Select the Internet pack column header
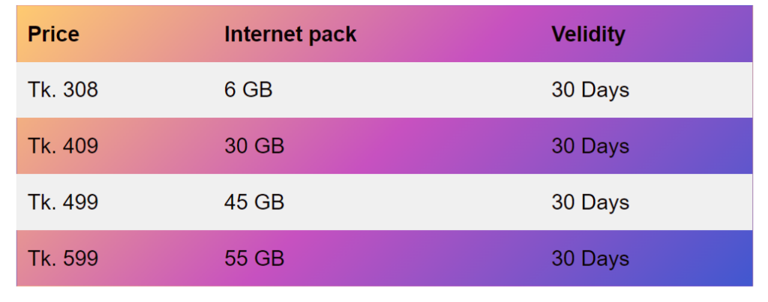Viewport: 768px width, 302px height. (290, 34)
